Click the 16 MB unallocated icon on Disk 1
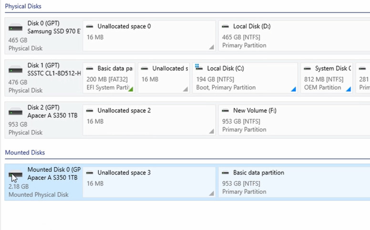370x230 pixels. click(x=144, y=69)
